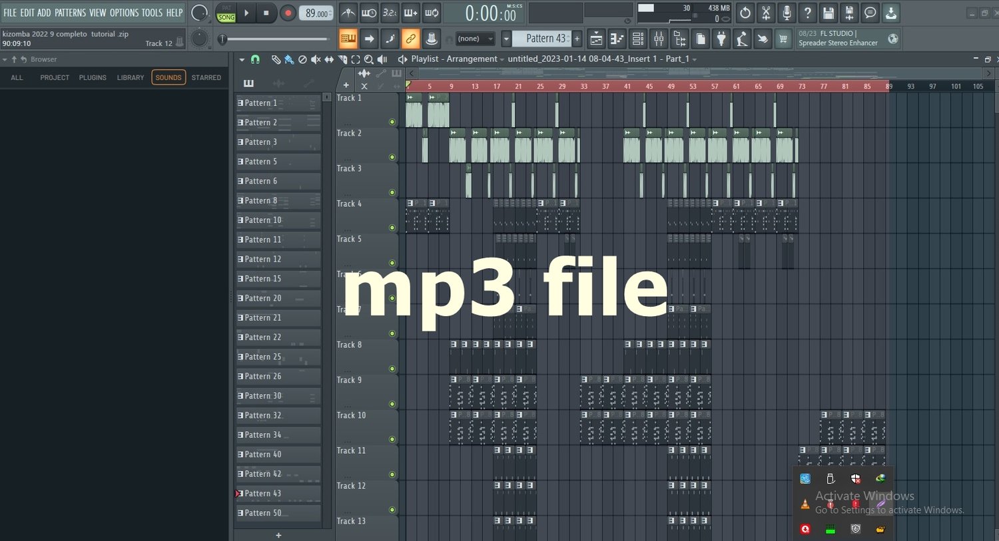The height and width of the screenshot is (541, 999).
Task: Click the undo history circular arrow icon
Action: (745, 13)
